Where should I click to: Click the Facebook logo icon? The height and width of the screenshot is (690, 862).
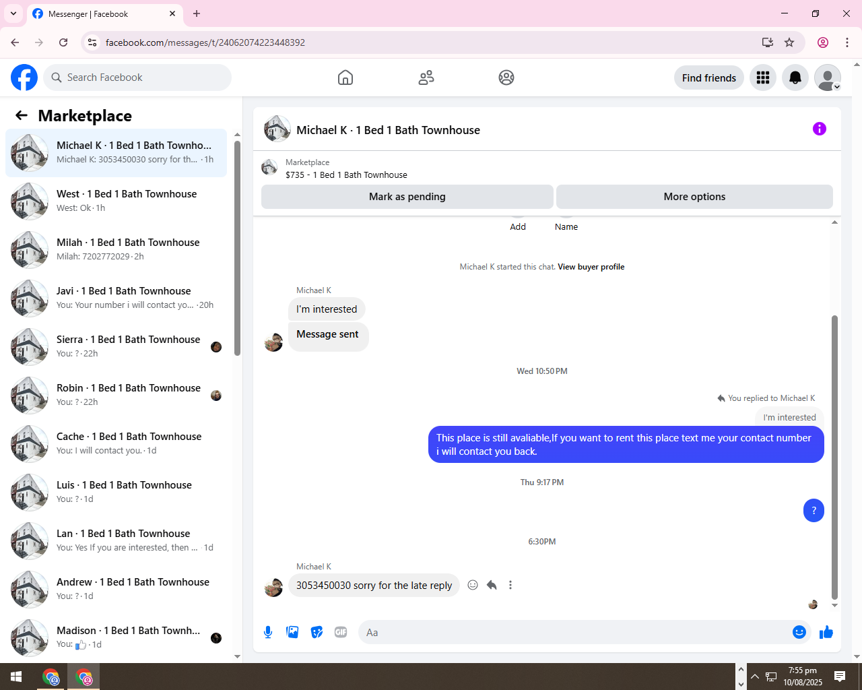tap(24, 77)
